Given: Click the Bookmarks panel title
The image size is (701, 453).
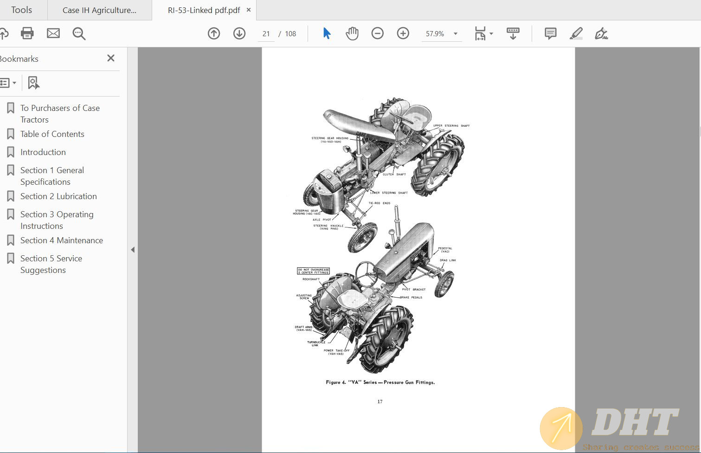Looking at the screenshot, I should pyautogui.click(x=19, y=59).
